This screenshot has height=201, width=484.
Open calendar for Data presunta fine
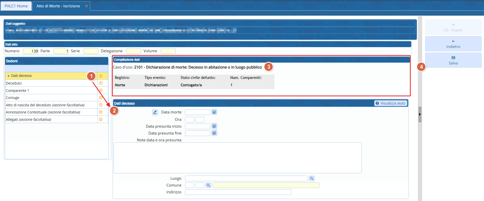click(x=214, y=133)
